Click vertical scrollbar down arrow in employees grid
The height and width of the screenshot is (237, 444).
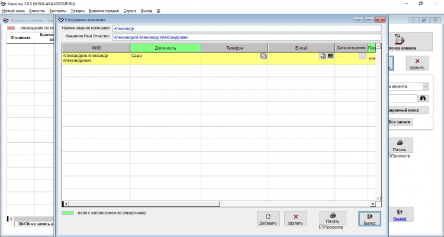coord(378,198)
